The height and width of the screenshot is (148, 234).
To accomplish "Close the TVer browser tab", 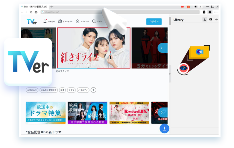I will point(46,7).
